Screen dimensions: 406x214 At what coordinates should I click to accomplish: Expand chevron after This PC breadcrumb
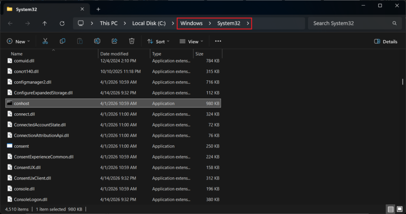[x=125, y=23]
